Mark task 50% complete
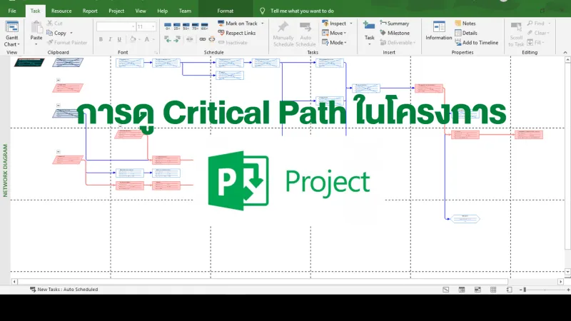571x321 pixels. (186, 26)
